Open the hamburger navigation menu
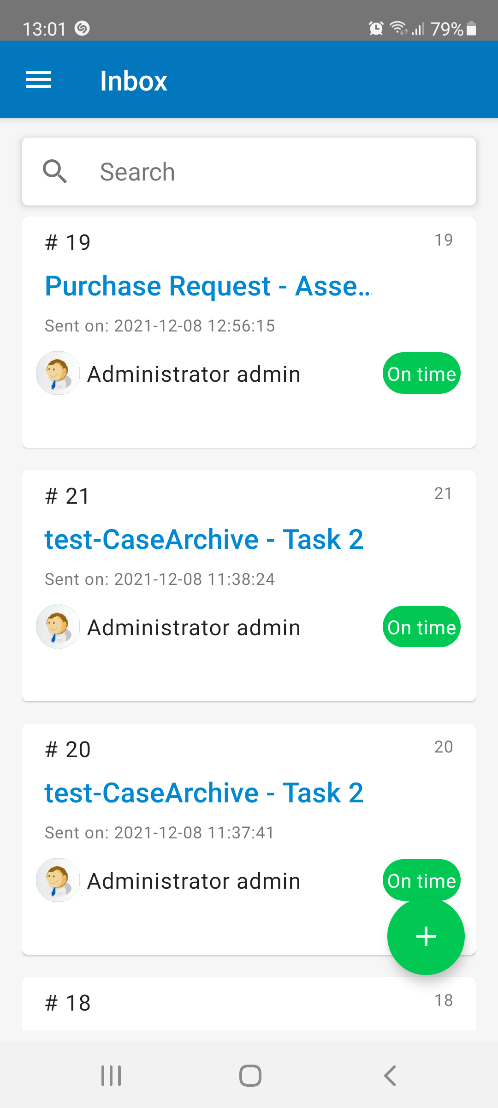 [x=39, y=80]
